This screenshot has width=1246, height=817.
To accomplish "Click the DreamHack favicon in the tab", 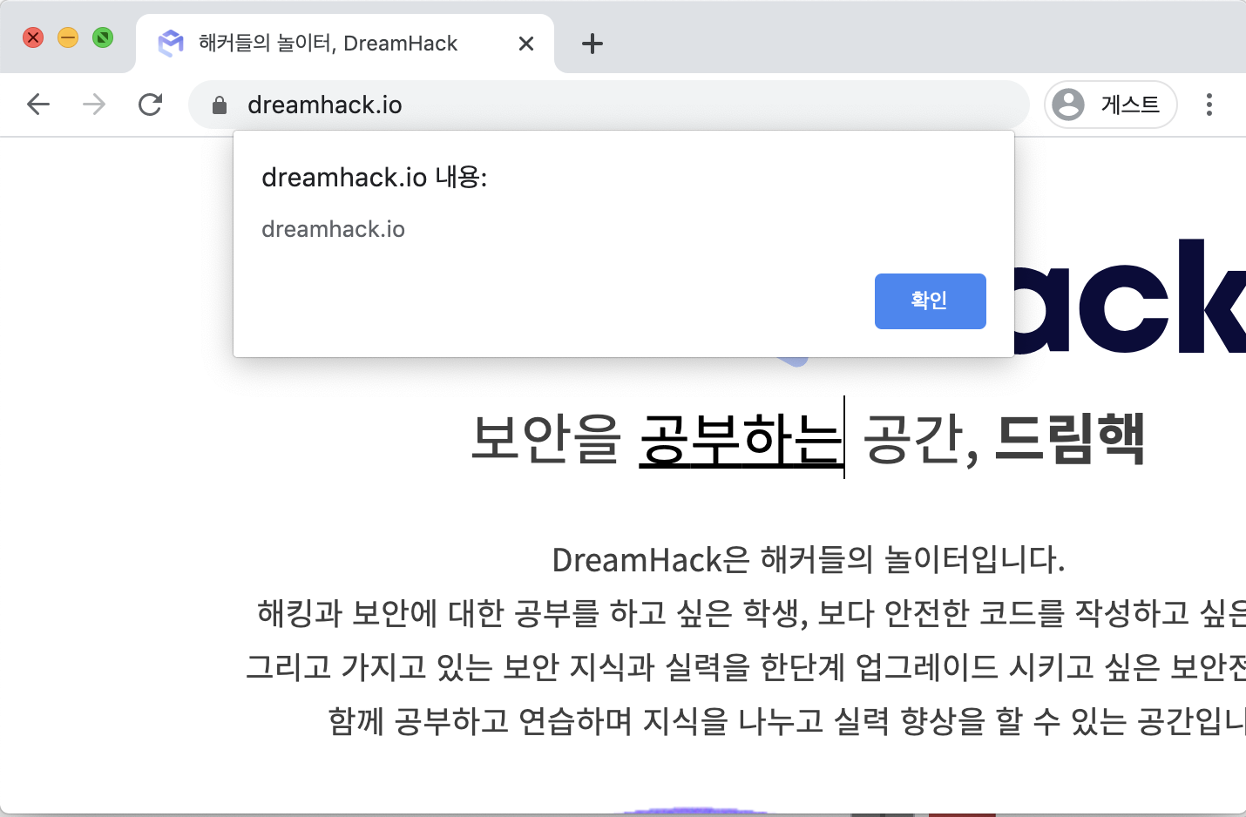I will coord(171,44).
